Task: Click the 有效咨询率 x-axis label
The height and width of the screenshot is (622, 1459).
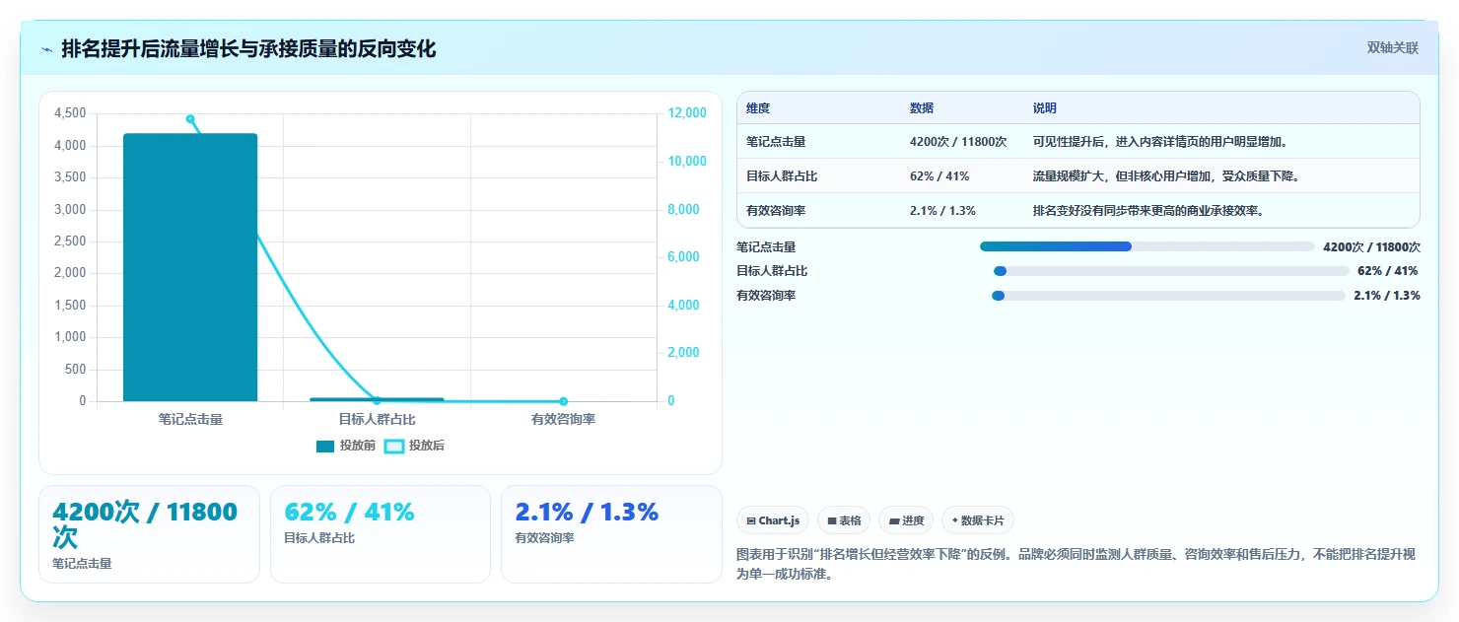Action: 563,419
